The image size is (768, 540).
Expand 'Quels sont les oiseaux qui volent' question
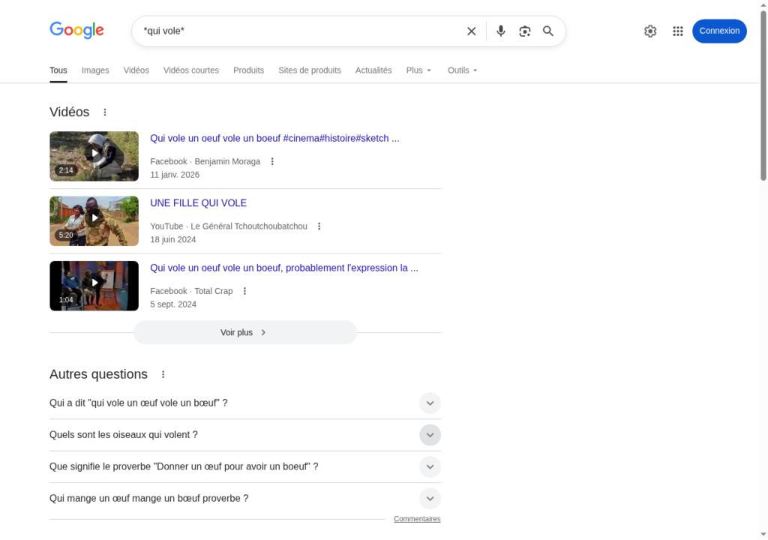[430, 435]
